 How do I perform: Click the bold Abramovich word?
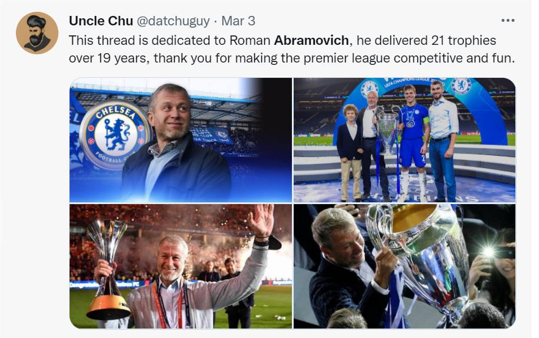pyautogui.click(x=311, y=41)
